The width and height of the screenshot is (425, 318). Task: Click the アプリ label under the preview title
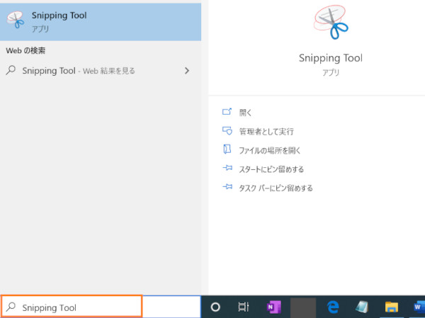tap(331, 72)
